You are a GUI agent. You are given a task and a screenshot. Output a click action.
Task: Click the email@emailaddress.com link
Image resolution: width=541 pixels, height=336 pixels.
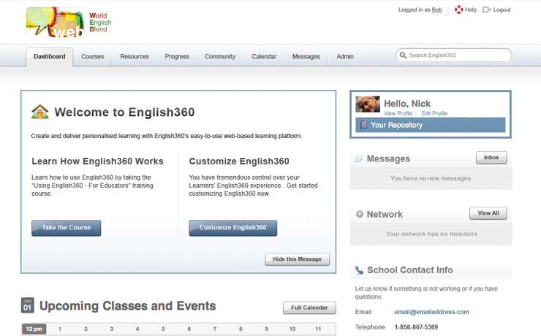tap(431, 312)
